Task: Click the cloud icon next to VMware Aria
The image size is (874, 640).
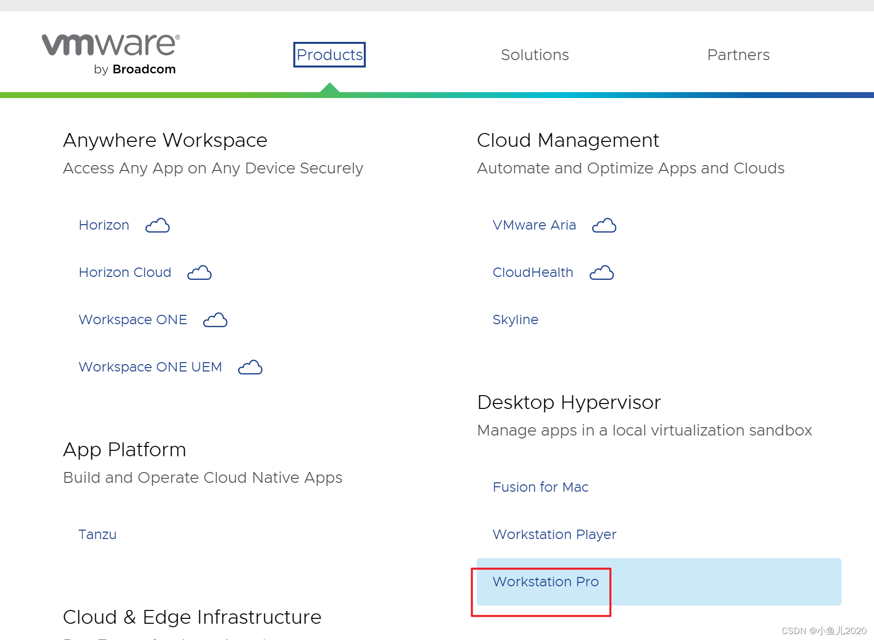Action: coord(604,225)
